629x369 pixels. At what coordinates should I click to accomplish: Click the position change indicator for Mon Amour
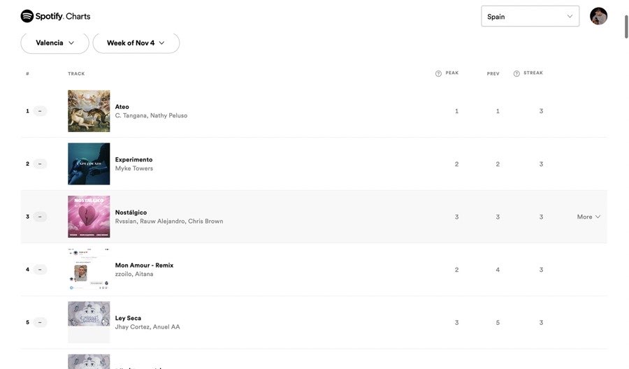[40, 270]
